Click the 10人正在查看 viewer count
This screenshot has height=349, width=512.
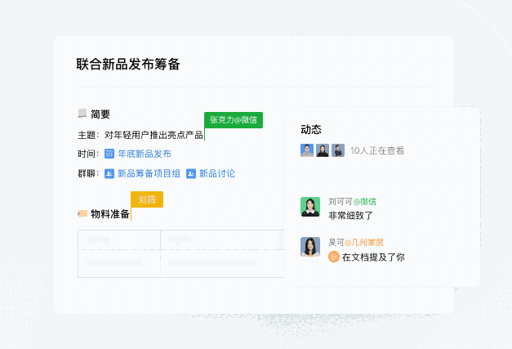pos(377,150)
